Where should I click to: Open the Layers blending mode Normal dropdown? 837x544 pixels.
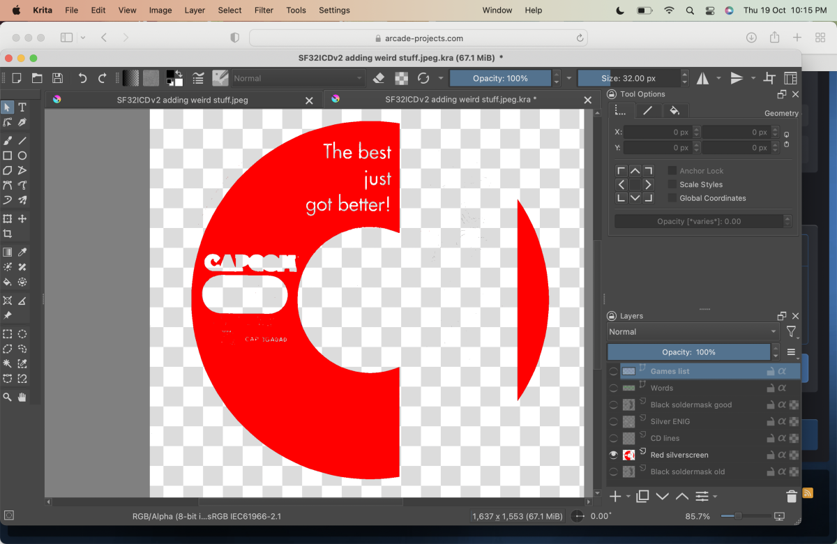click(693, 332)
